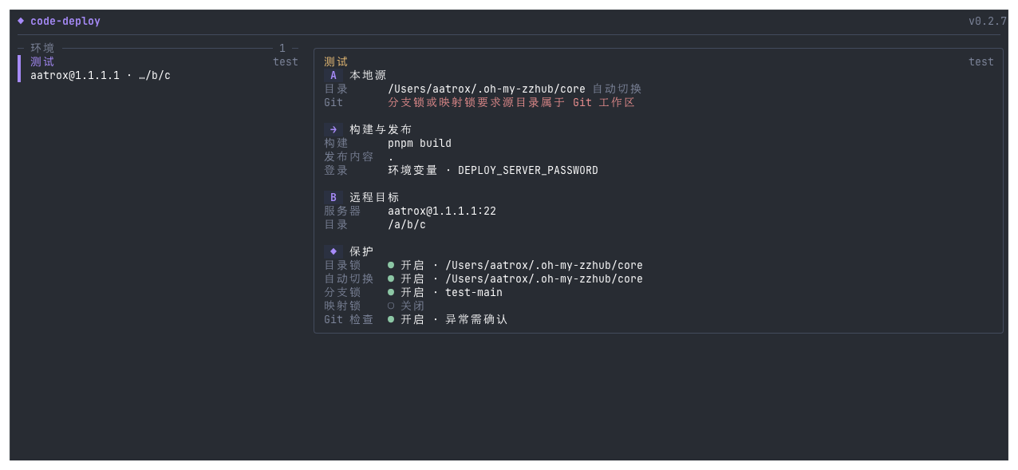The width and height of the screenshot is (1018, 470).
Task: Enable the 映射锁 hollow circle indicator
Action: [391, 306]
